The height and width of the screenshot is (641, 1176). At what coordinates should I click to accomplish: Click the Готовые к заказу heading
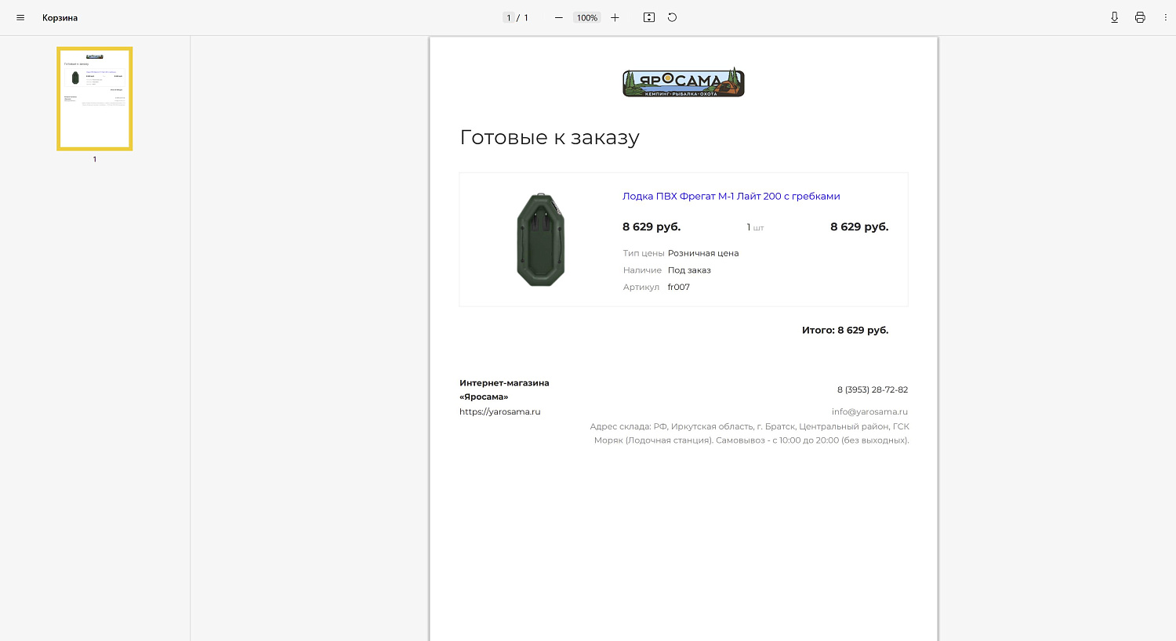(550, 137)
